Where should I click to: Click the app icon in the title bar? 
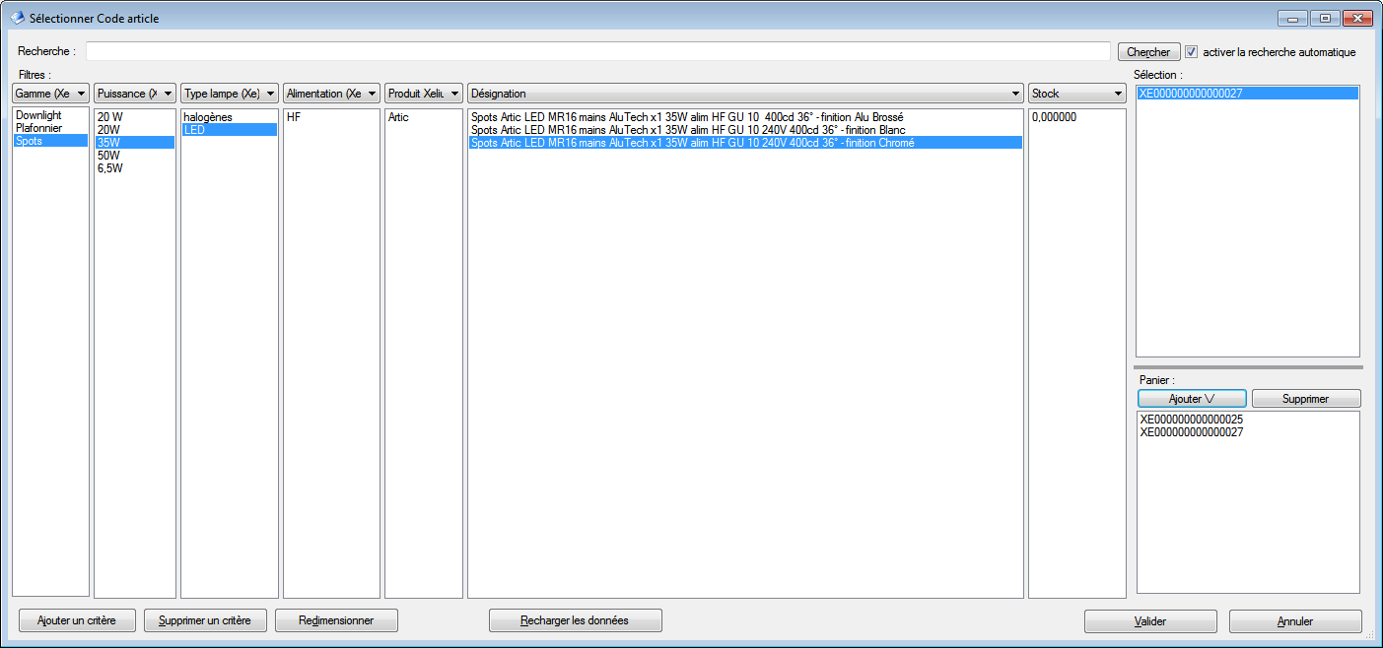pos(17,18)
